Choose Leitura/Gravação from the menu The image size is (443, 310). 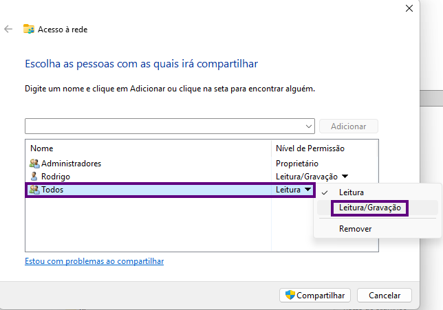coord(369,208)
